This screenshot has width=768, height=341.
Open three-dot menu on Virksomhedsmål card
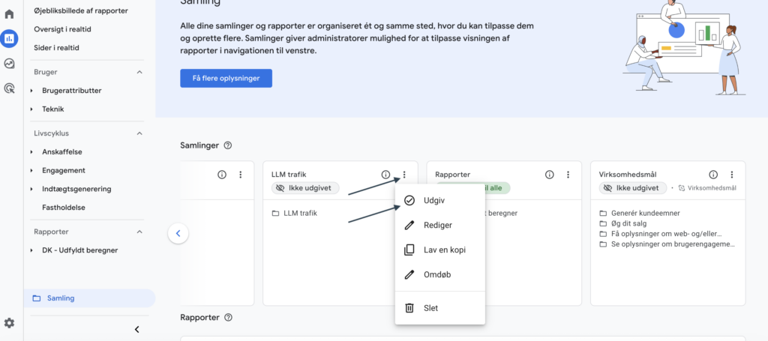pos(731,175)
